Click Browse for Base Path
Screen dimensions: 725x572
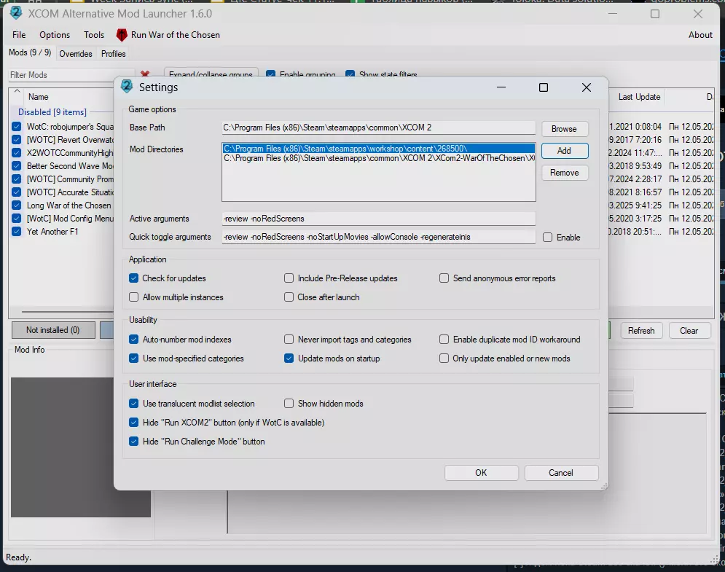click(564, 128)
